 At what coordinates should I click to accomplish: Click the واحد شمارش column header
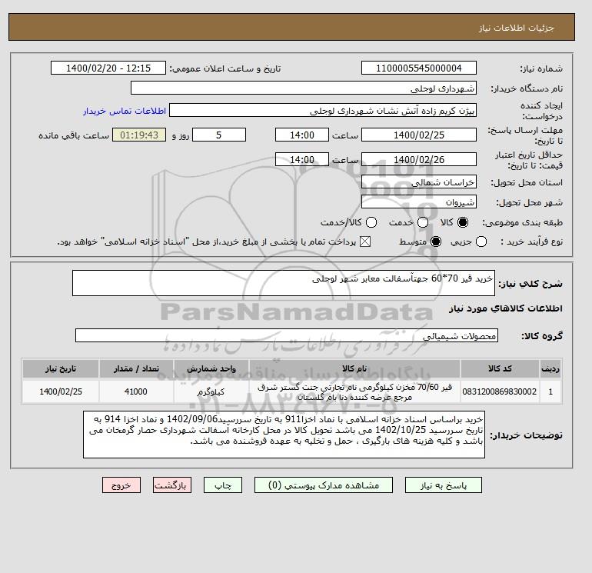[211, 368]
